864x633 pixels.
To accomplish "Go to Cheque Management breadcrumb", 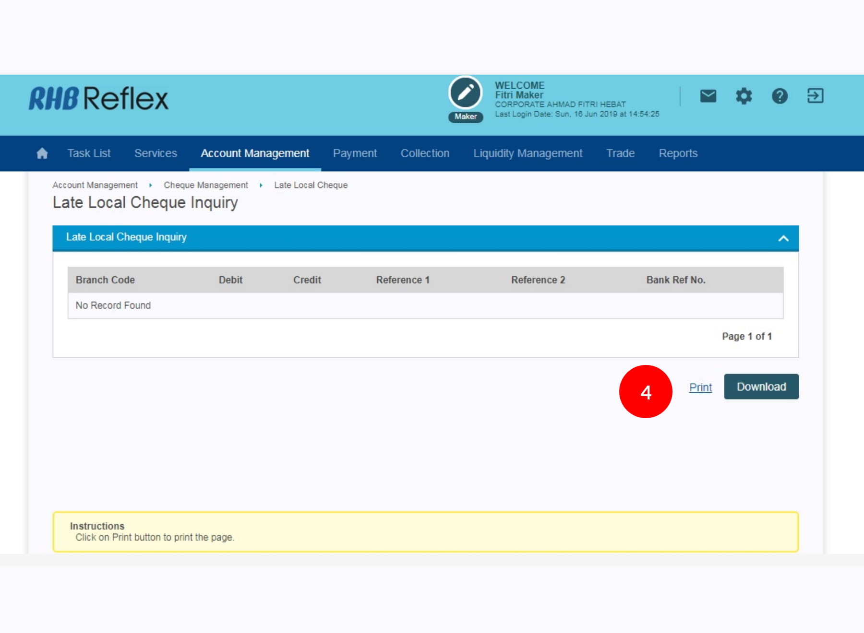I will tap(206, 185).
